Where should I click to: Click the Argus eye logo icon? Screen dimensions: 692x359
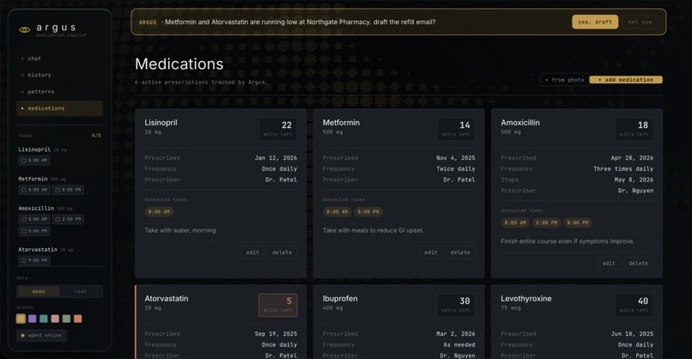(x=25, y=30)
